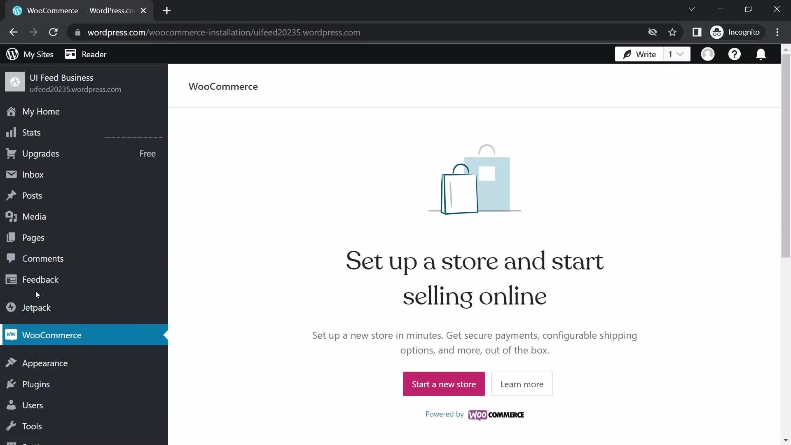Expand Upgrades menu item

(41, 153)
